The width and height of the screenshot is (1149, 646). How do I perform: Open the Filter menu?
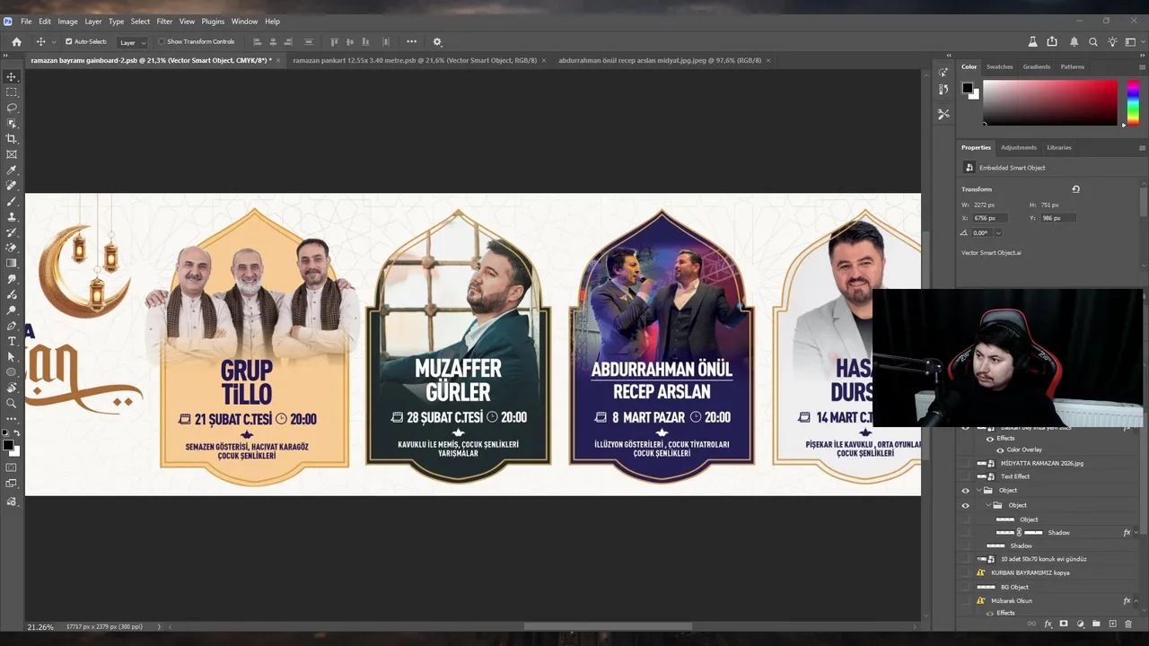[164, 21]
